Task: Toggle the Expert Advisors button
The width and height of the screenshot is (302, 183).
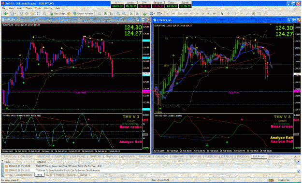Action: coord(83,14)
